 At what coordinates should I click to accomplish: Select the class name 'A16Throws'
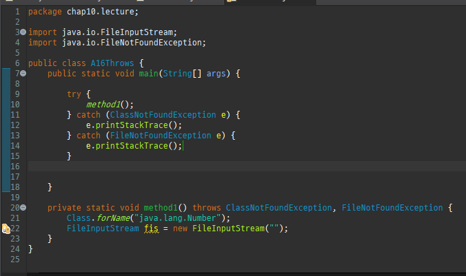[112, 63]
